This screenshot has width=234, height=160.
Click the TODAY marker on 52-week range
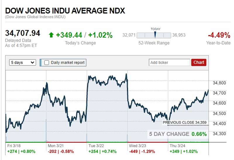pos(155,35)
